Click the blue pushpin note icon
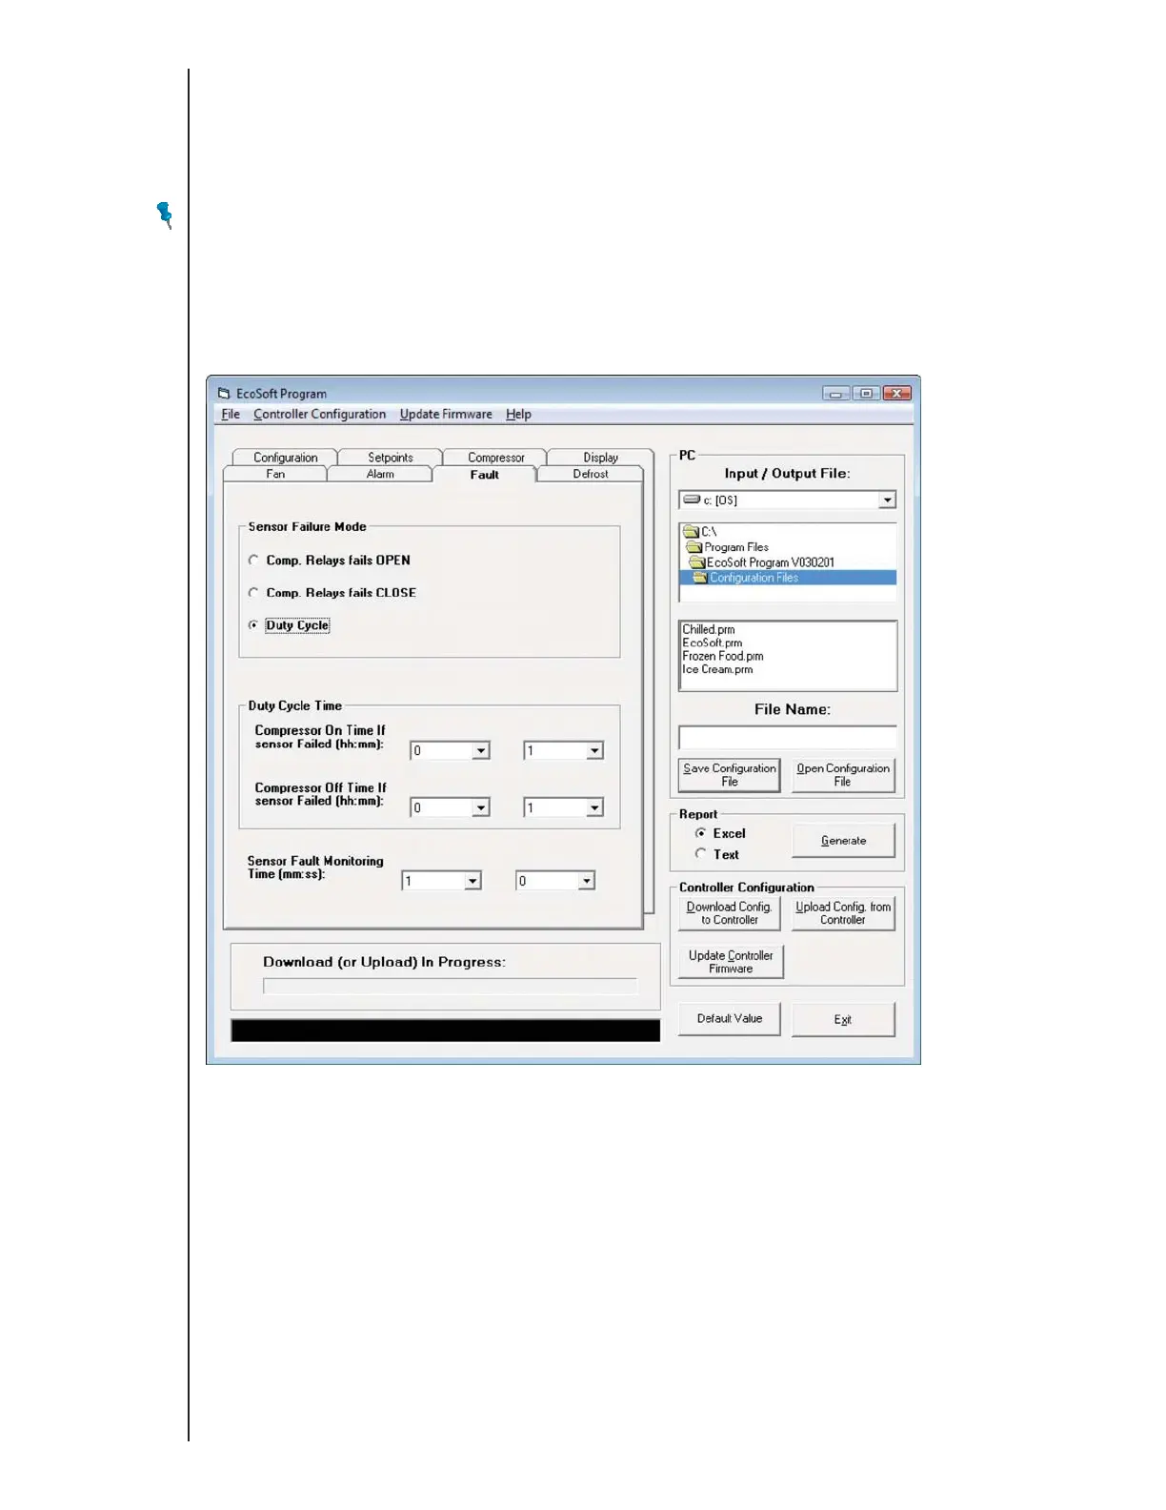Screen dimensions: 1166x1510 (x=165, y=215)
